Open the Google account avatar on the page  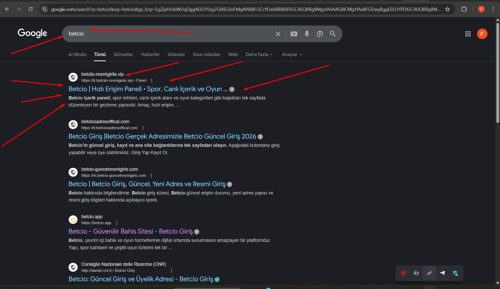click(x=482, y=34)
